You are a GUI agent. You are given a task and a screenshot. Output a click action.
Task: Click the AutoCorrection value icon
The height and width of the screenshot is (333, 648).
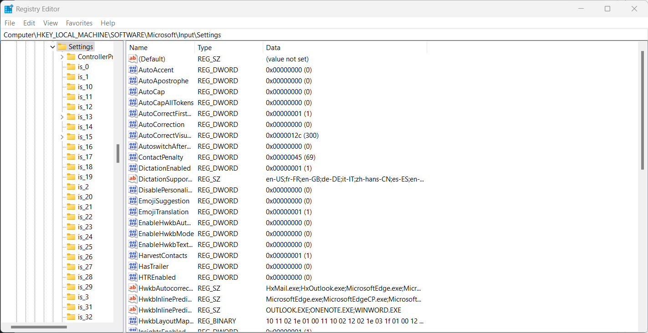(x=133, y=124)
